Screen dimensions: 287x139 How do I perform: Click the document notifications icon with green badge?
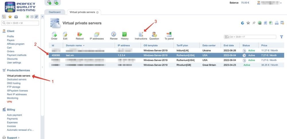point(56,2)
